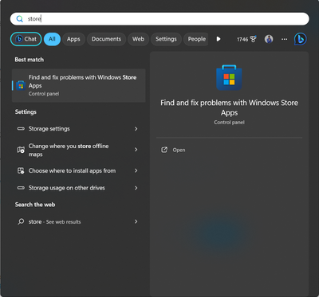Expand Storage usage on other drives chevron
319x297 pixels.
click(x=136, y=188)
